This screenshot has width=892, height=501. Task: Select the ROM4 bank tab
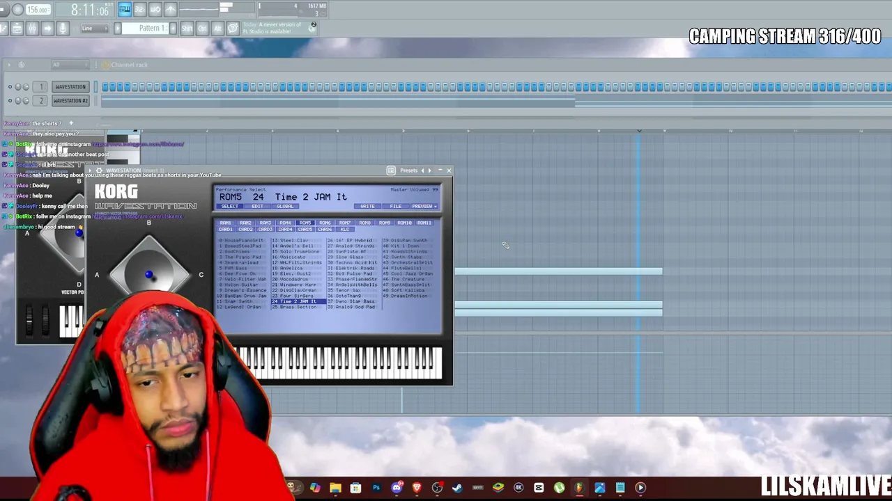click(x=285, y=223)
